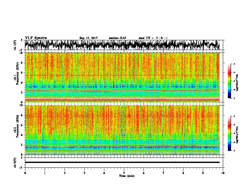Click the "-7" label on ch.1 color bar
251x194 pixels.
coord(234,98)
